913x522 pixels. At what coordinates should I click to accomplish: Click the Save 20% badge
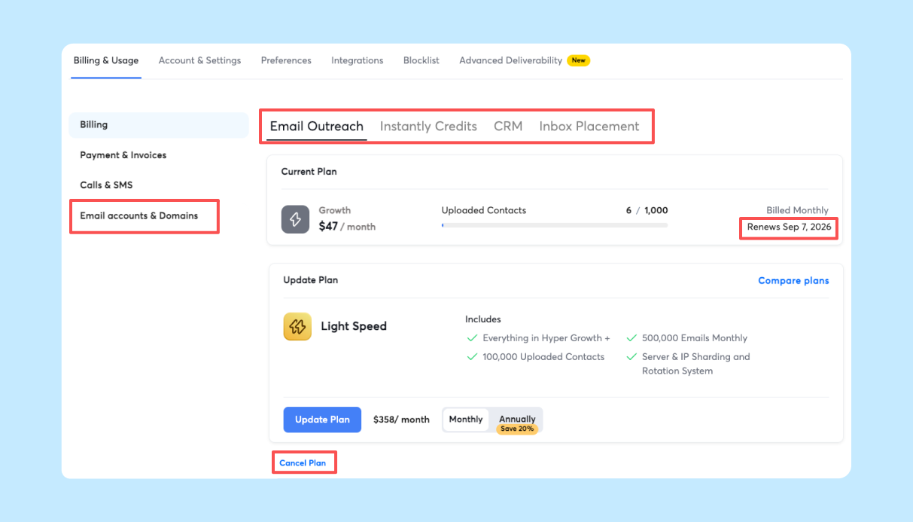[517, 429]
